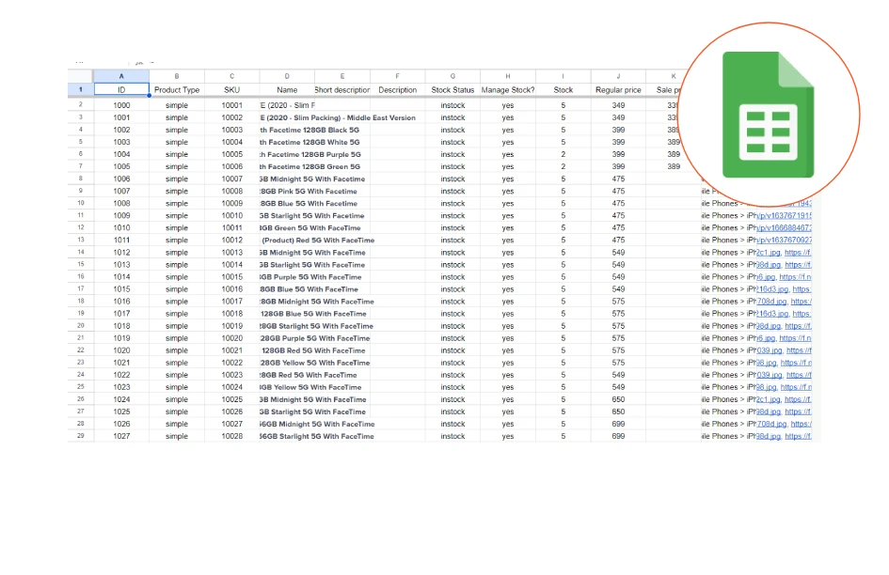Screen dimensions: 889x575
Task: Click the sale price 389 for ID 1005
Action: [674, 166]
